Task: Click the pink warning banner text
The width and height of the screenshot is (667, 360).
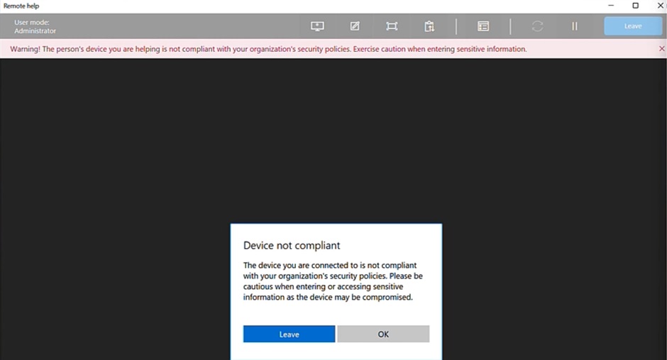Action: 268,49
